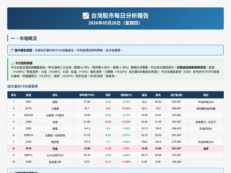Select the title 台灣股市每日分析報告
Image resolution: width=231 pixels, height=173 pixels.
tap(120, 16)
